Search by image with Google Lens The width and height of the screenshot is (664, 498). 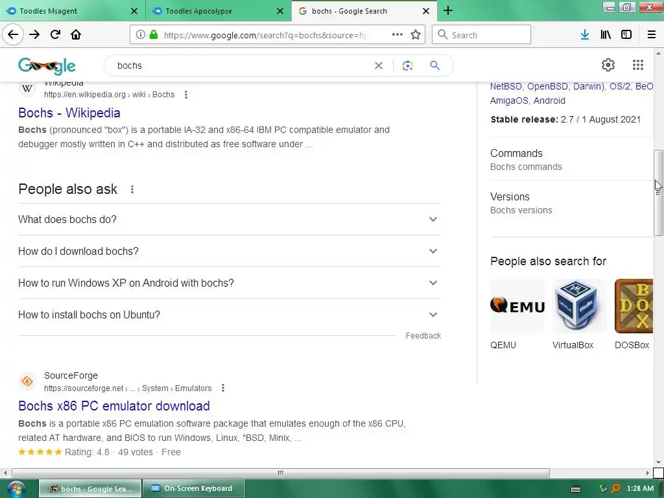pyautogui.click(x=407, y=65)
